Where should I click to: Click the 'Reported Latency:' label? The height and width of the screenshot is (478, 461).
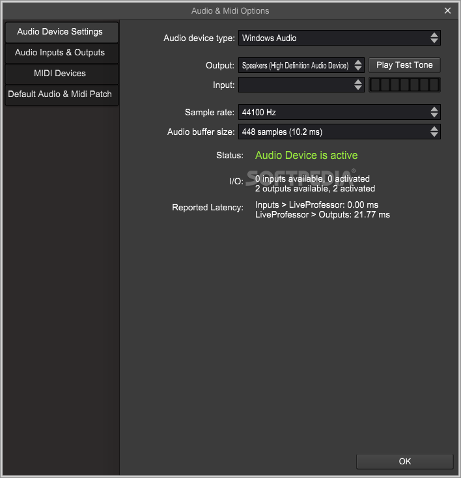(x=208, y=208)
